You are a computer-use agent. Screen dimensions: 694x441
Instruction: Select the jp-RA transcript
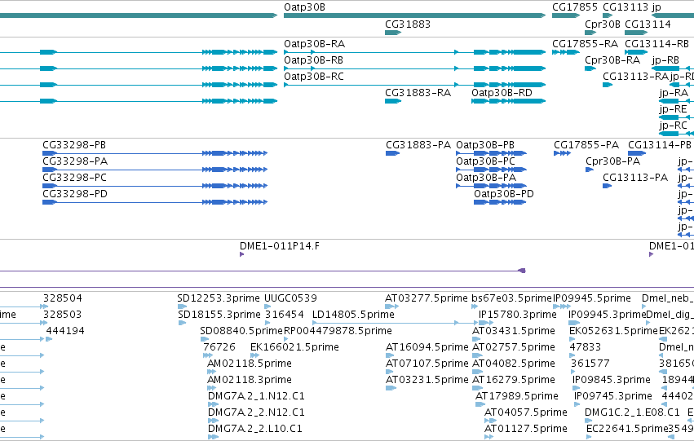pos(674,93)
